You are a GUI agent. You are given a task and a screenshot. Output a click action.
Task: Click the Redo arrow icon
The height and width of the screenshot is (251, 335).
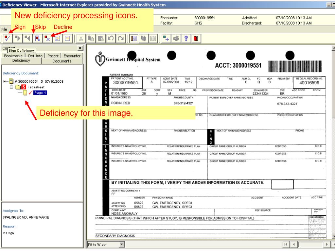point(121,39)
